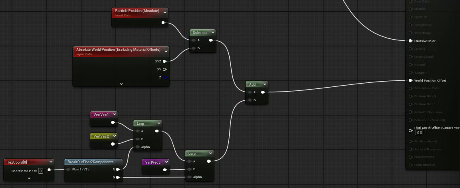Viewport: 460px width, 188px height.
Task: Expand the bottom chevron of the TexCoord[0] node
Action: tap(29, 178)
